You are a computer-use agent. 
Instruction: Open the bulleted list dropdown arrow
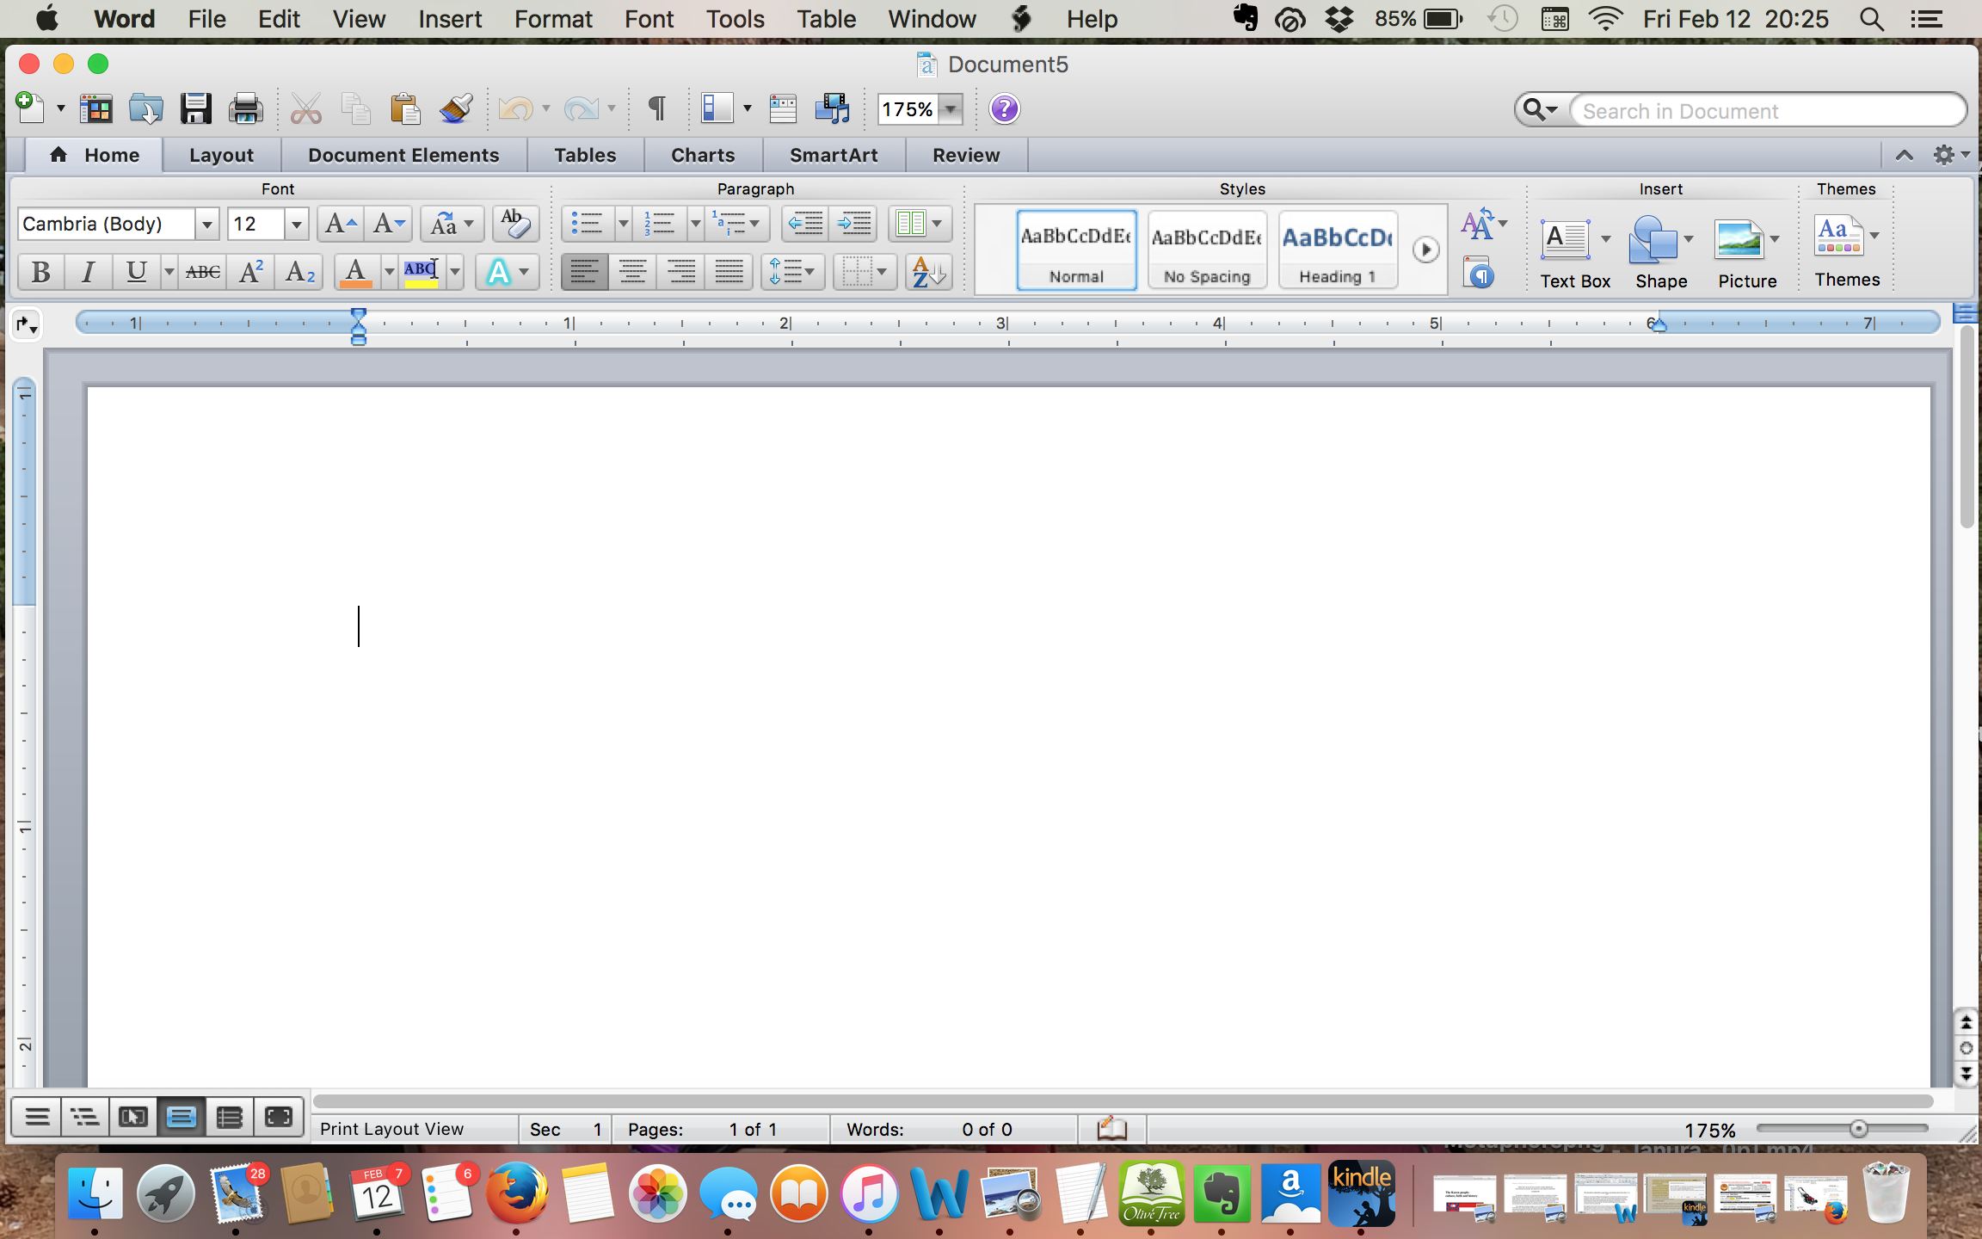click(623, 225)
